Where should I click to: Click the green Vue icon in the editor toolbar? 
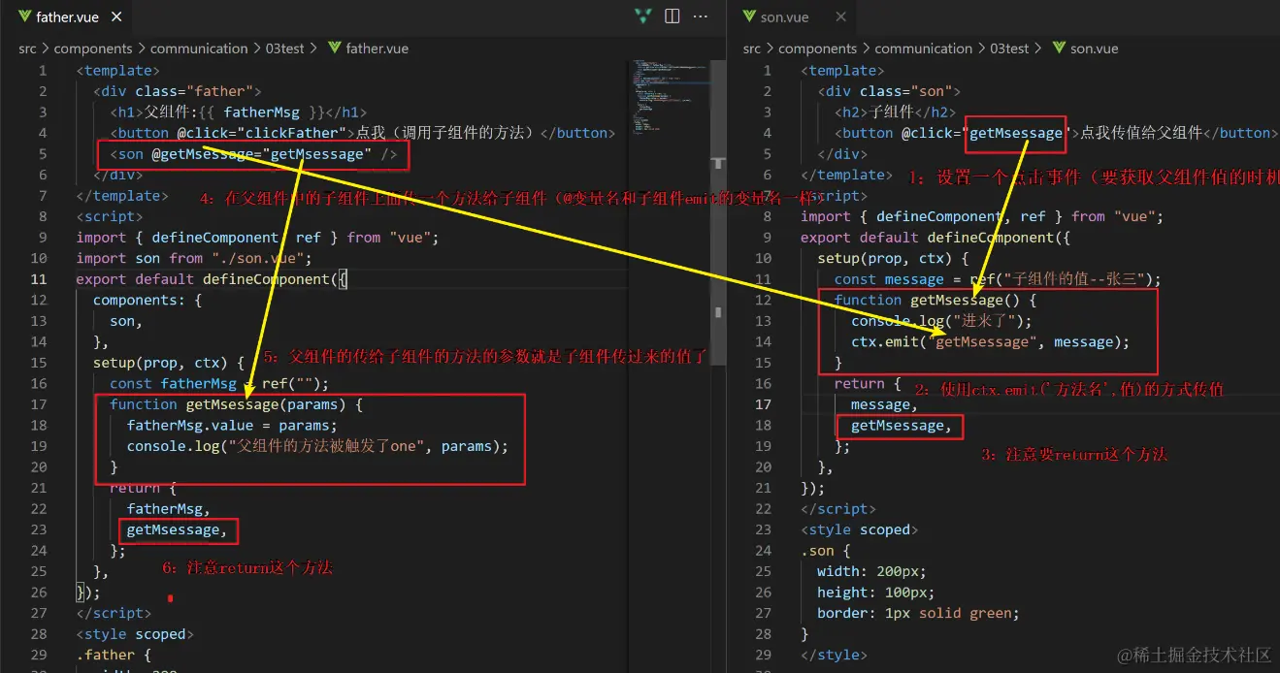pos(643,16)
